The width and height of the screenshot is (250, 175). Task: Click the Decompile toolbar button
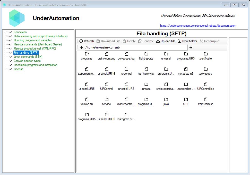(x=209, y=41)
